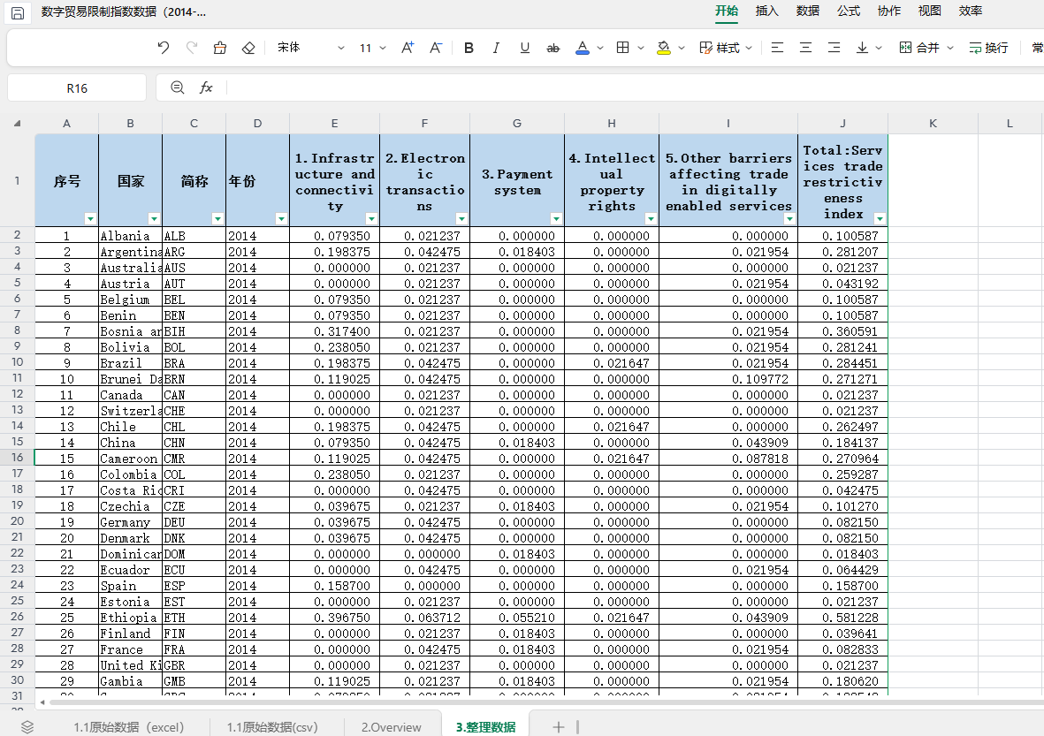Click the undo arrow icon

(163, 48)
